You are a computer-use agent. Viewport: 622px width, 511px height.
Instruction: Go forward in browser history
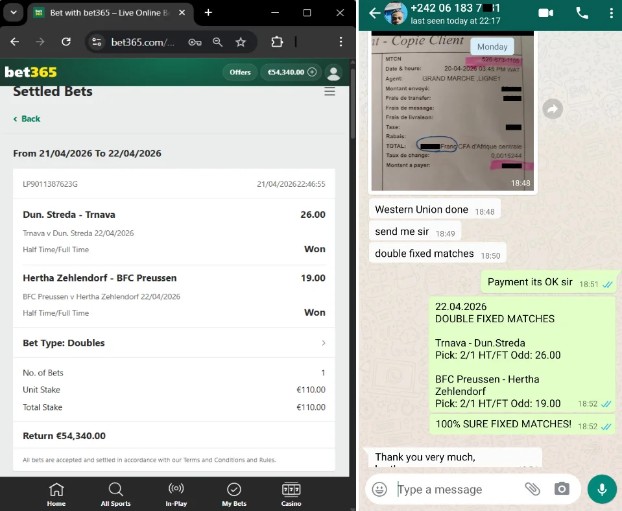pyautogui.click(x=40, y=42)
